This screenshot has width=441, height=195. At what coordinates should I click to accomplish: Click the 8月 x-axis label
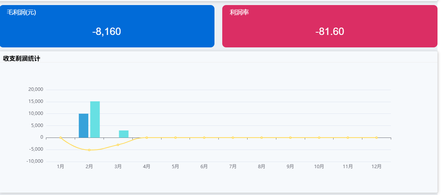pyautogui.click(x=262, y=167)
